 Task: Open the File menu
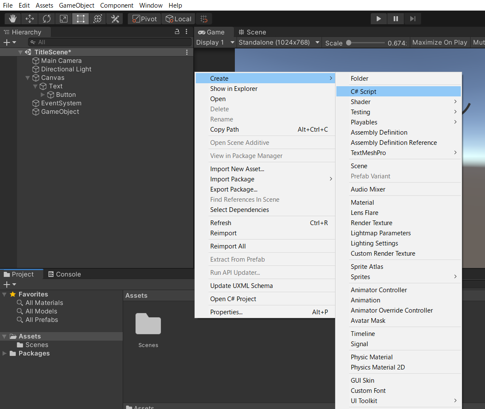pos(8,5)
